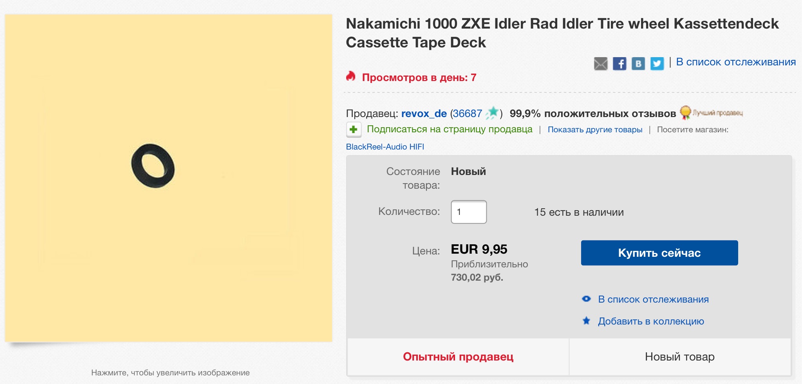Share listing via email envelope icon

pos(600,63)
